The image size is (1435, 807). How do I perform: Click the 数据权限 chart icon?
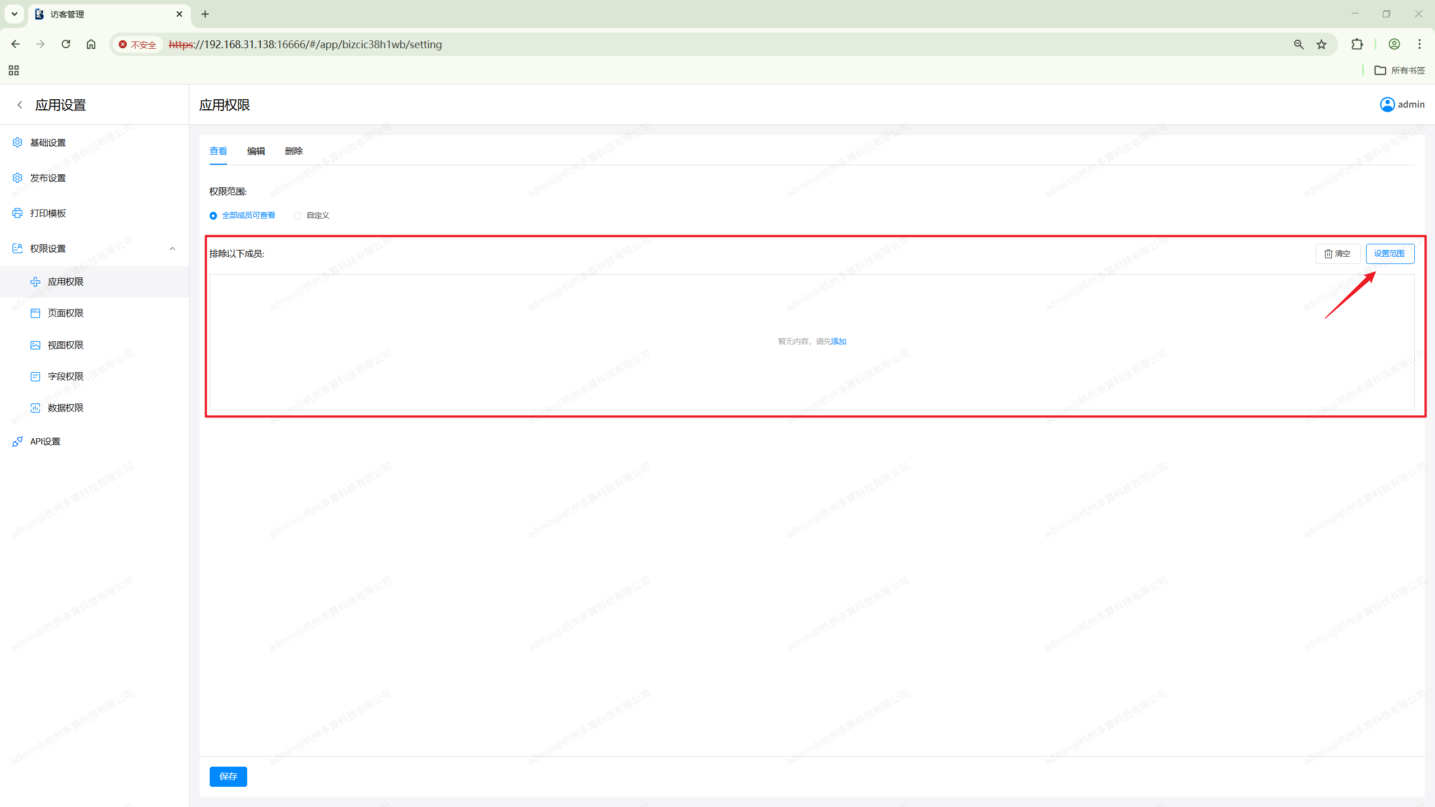pyautogui.click(x=35, y=408)
